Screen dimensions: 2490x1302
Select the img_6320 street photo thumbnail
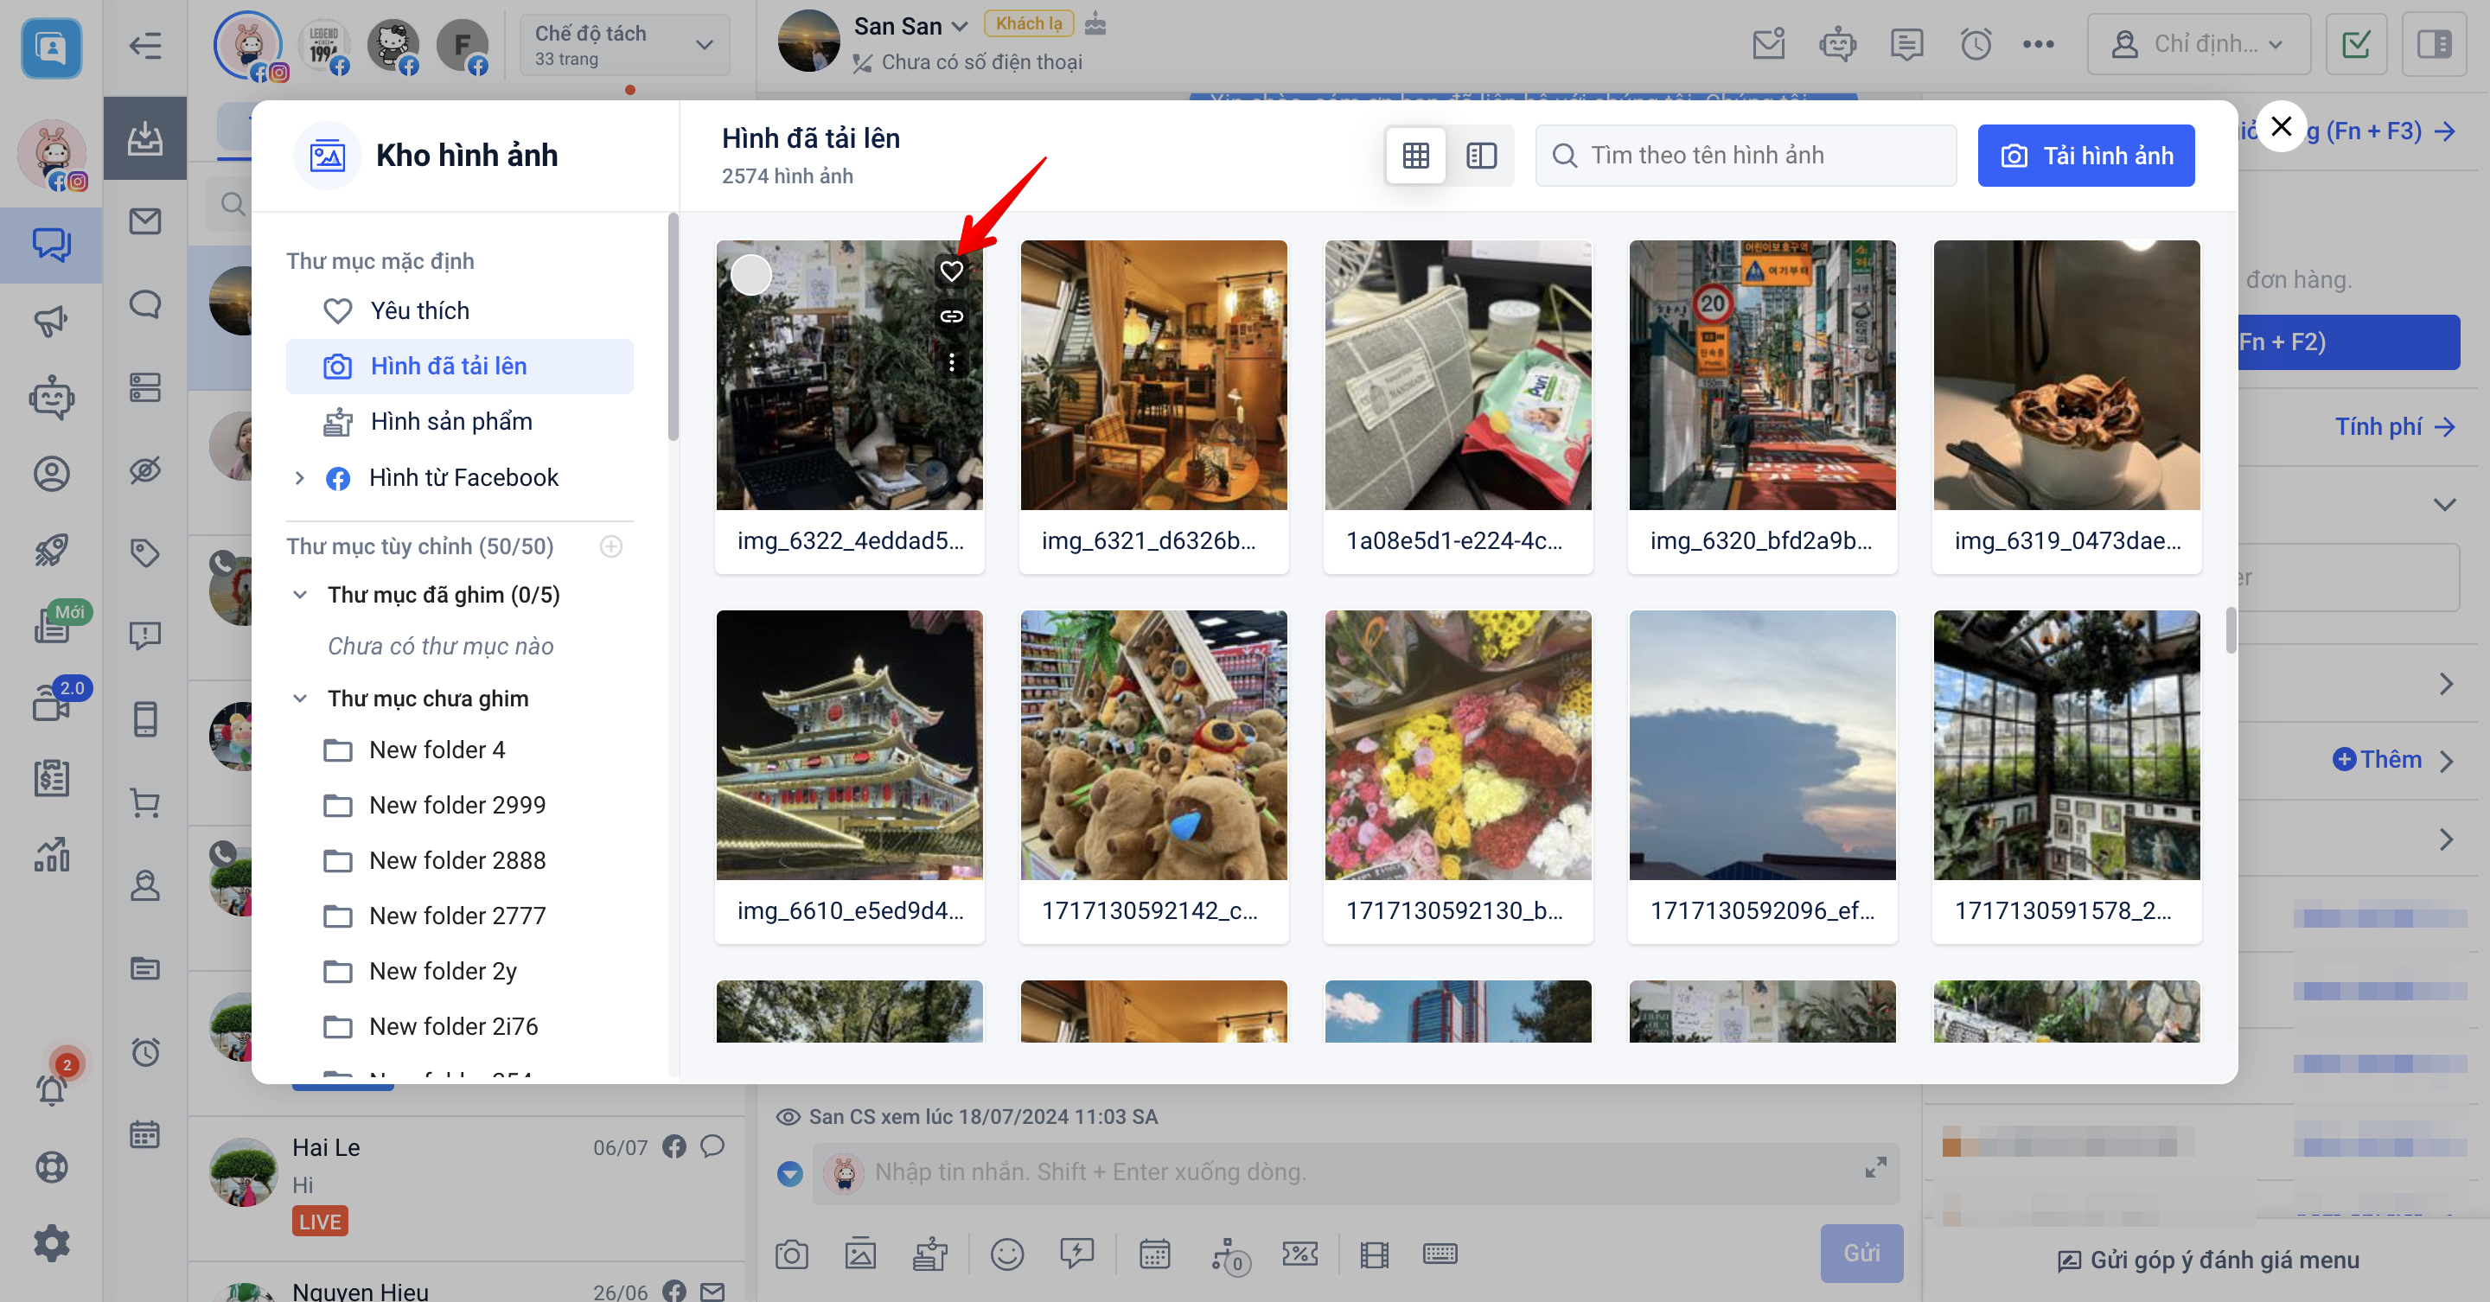coord(1761,375)
